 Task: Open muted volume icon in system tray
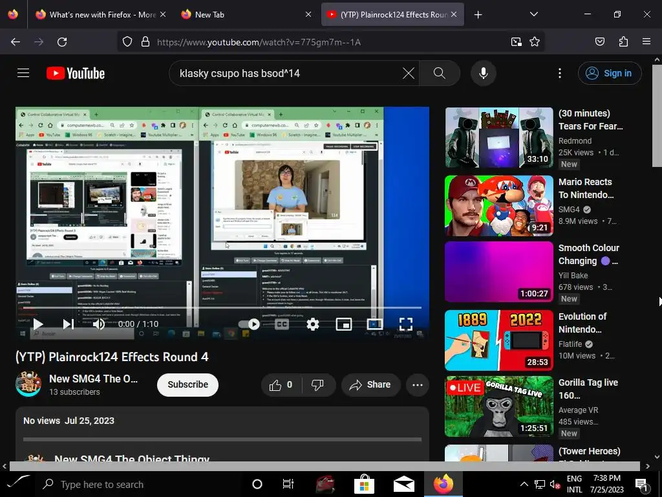tap(555, 484)
